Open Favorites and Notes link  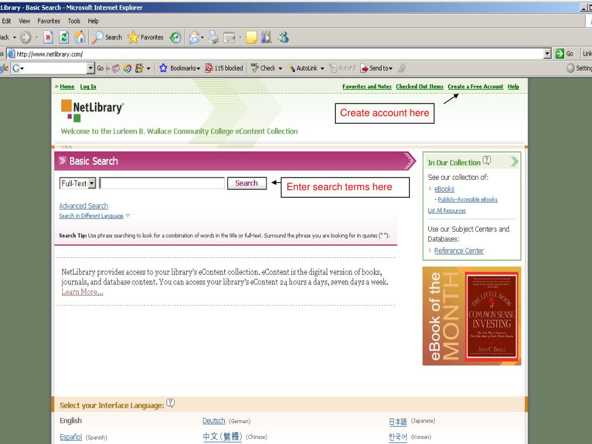click(x=367, y=87)
